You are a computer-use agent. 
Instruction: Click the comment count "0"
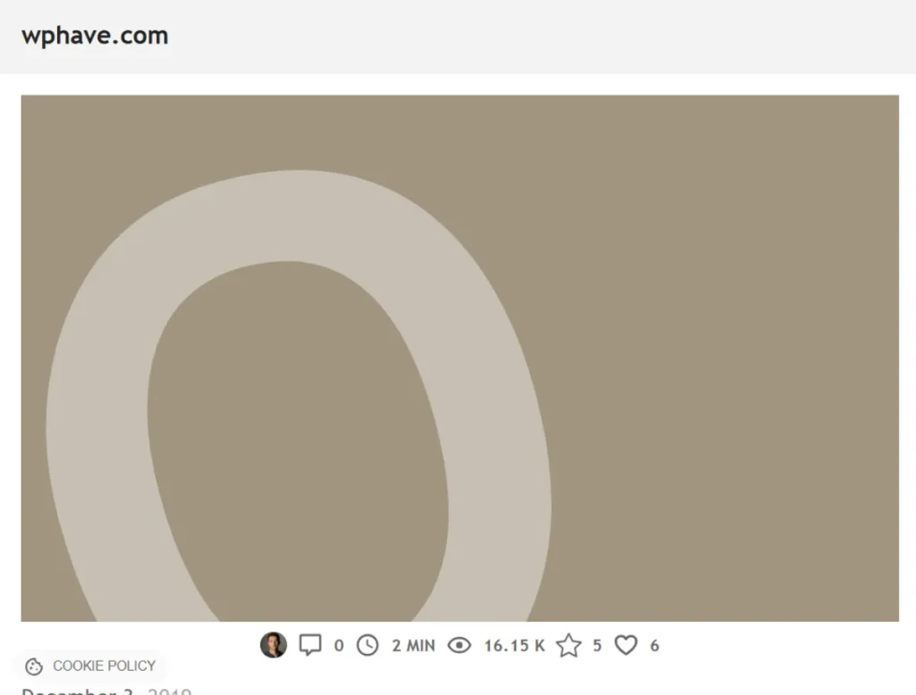339,646
